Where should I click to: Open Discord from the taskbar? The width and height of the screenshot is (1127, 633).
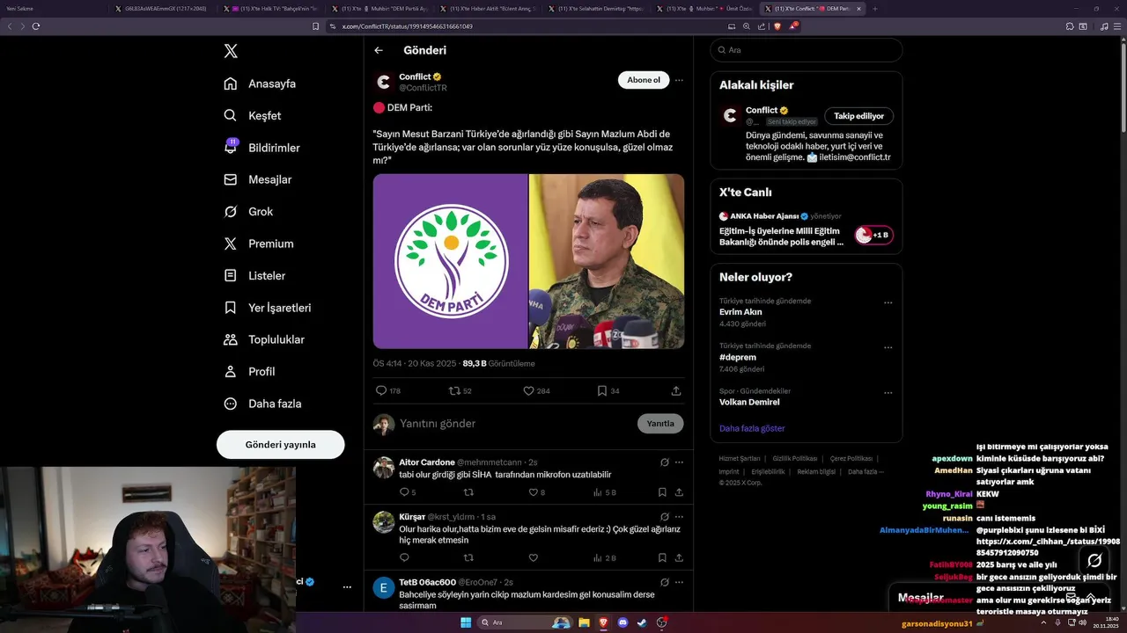[622, 622]
